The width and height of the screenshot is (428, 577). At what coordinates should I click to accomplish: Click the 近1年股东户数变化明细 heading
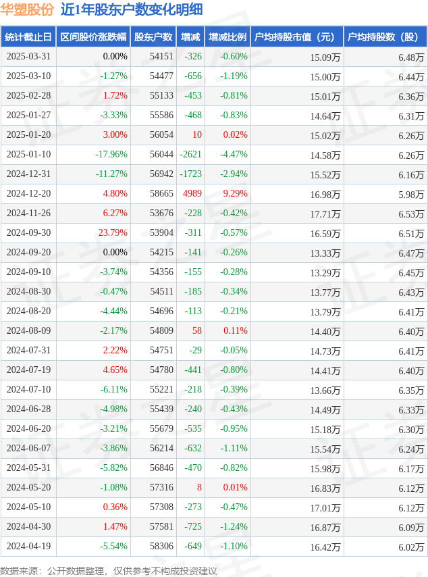pyautogui.click(x=132, y=9)
